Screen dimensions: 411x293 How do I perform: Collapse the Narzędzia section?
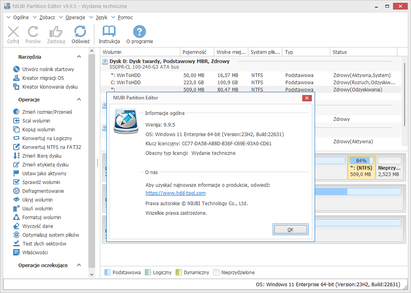coord(79,57)
